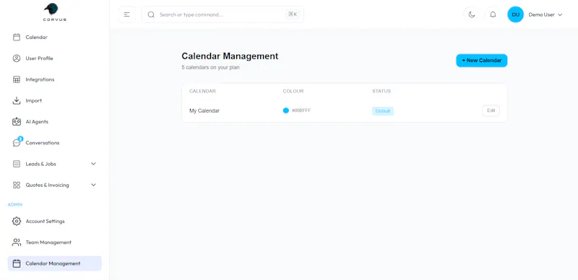The height and width of the screenshot is (280, 578).
Task: Click the Integrations grid icon
Action: (17, 79)
